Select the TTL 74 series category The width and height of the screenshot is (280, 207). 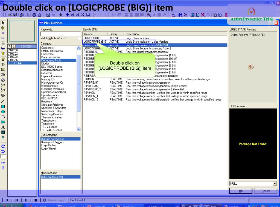click(49, 127)
